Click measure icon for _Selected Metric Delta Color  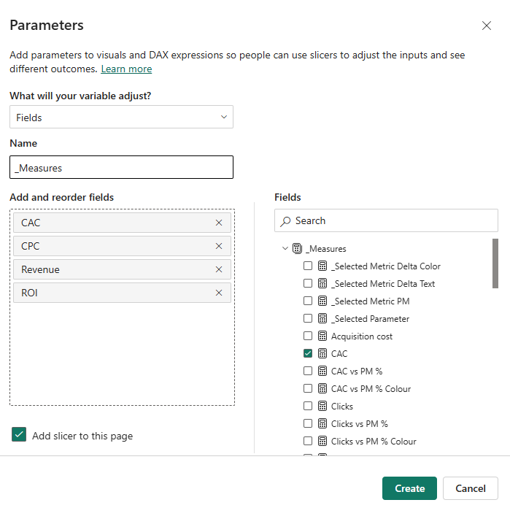pyautogui.click(x=322, y=266)
